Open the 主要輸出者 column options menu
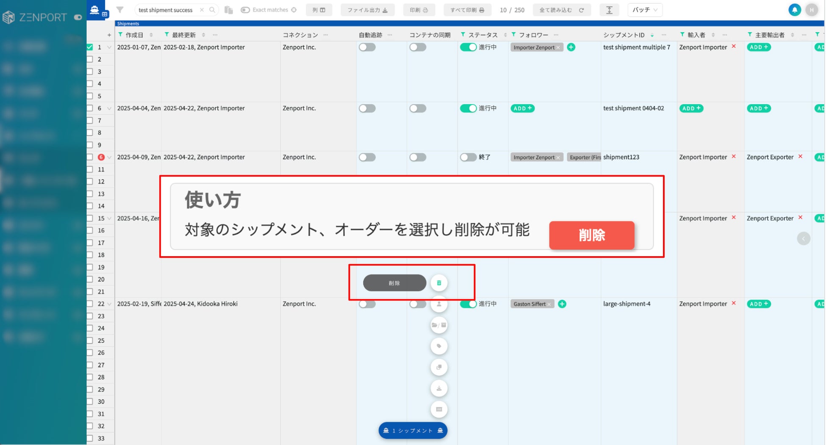 [804, 35]
